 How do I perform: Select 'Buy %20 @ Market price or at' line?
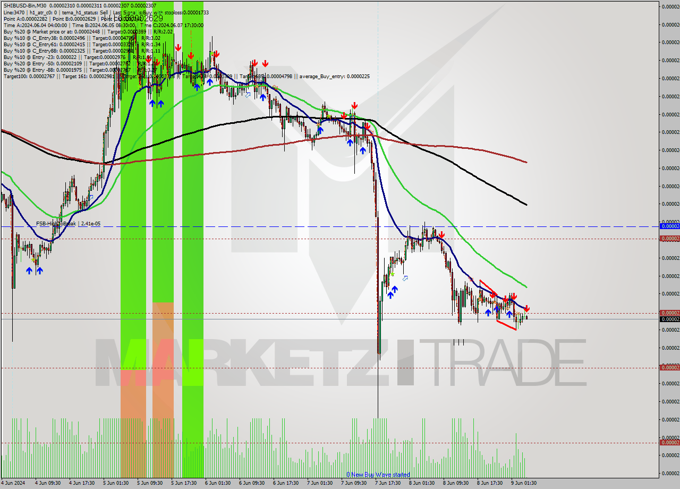click(x=88, y=31)
